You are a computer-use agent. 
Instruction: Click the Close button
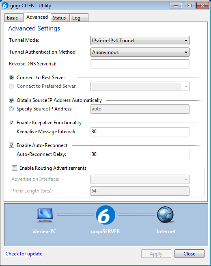click(189, 254)
